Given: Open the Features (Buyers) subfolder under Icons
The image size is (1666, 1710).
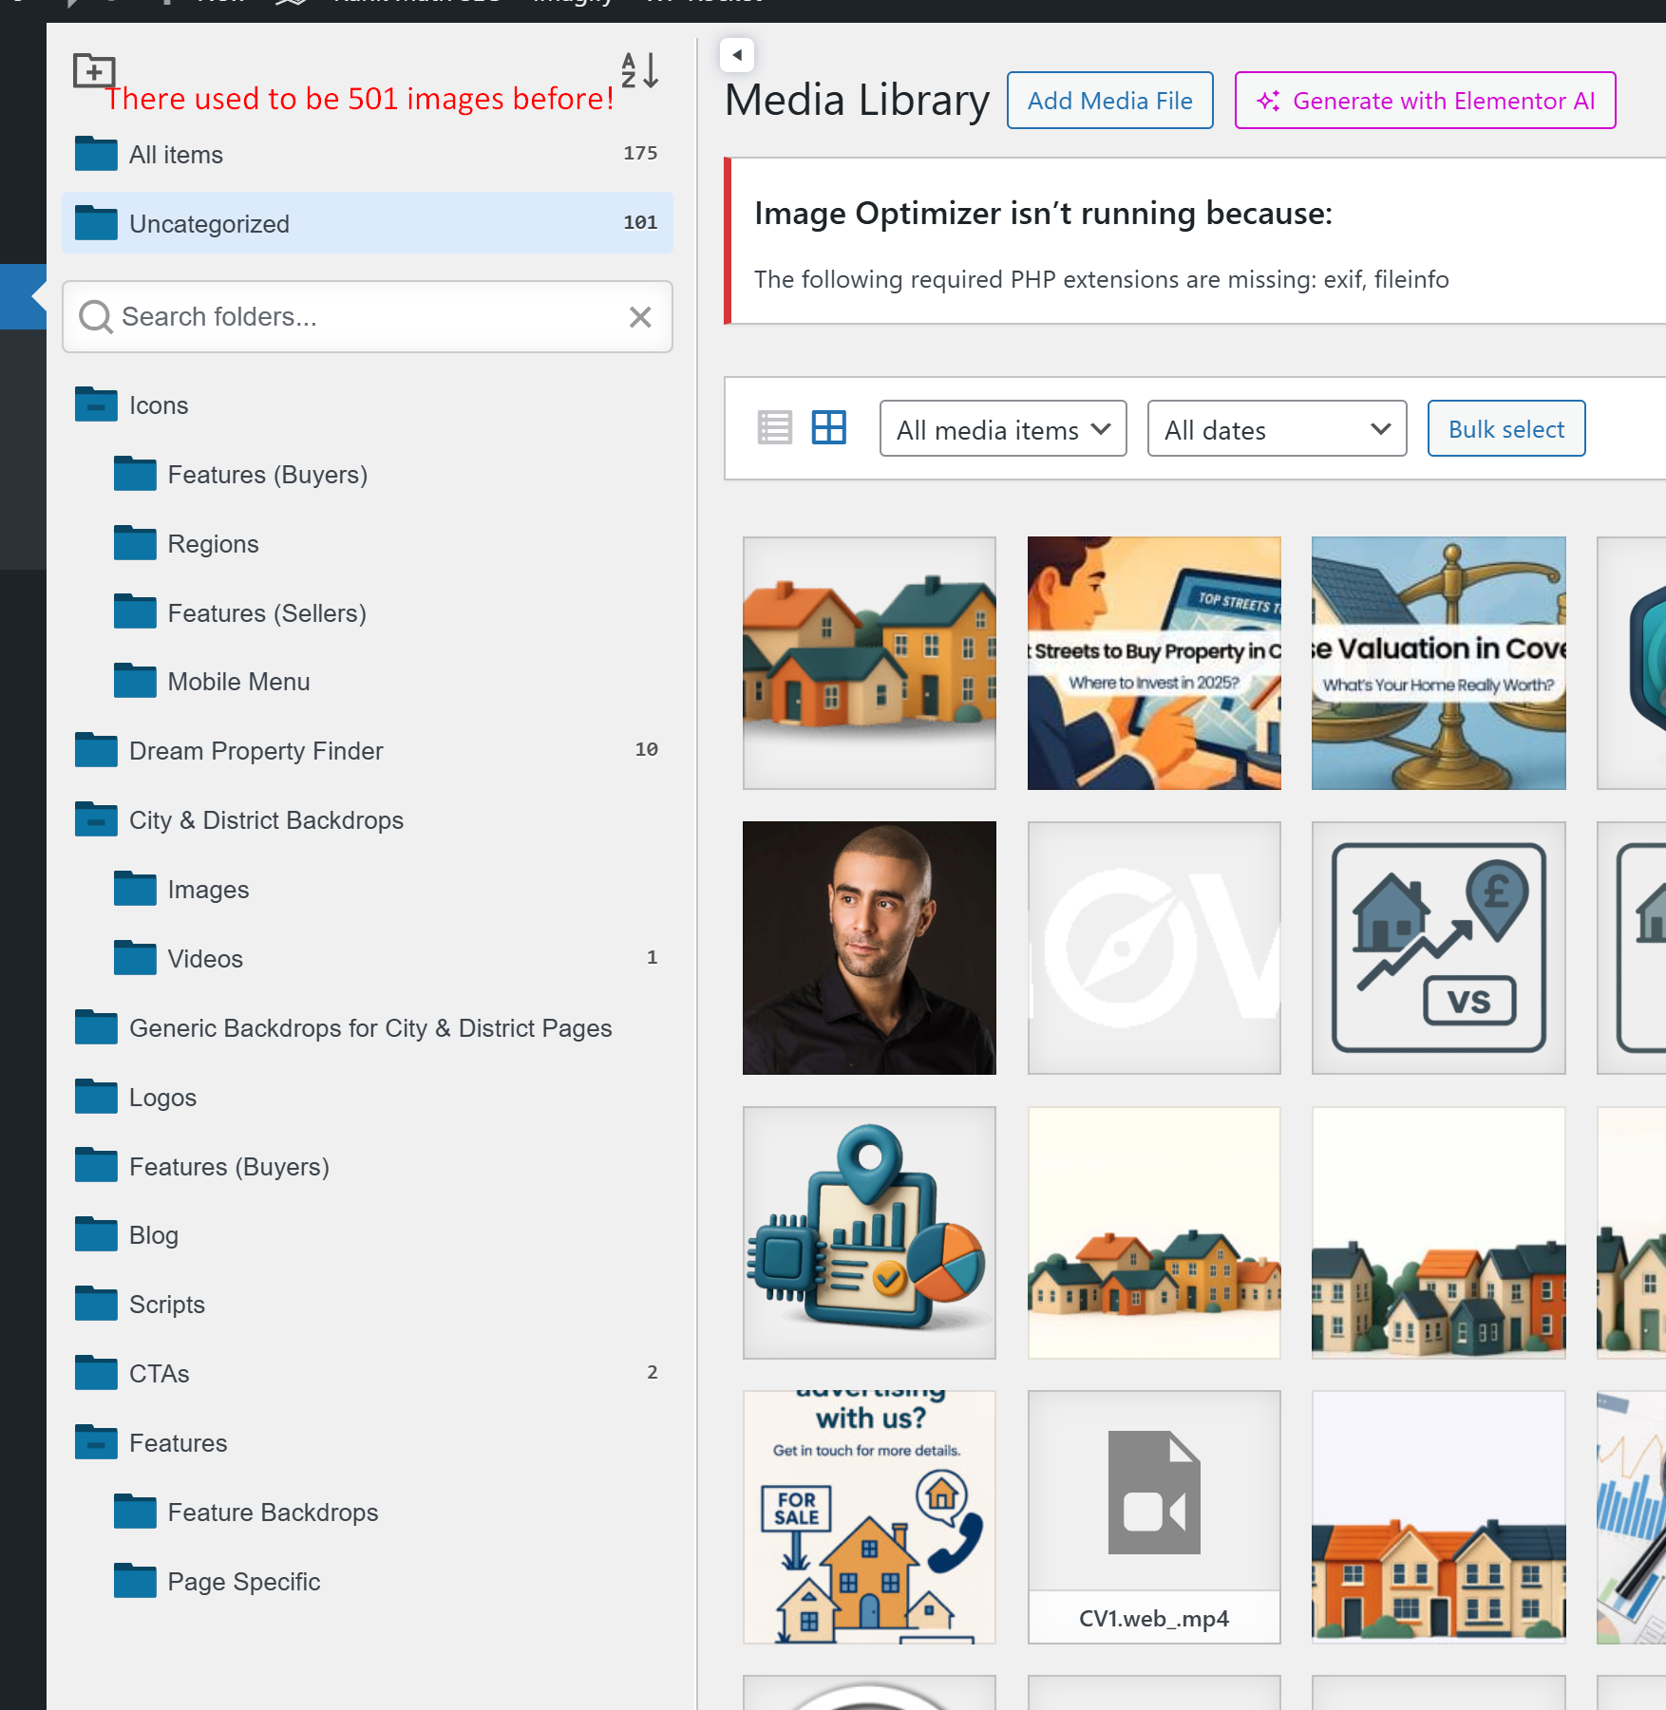Looking at the screenshot, I should (267, 475).
